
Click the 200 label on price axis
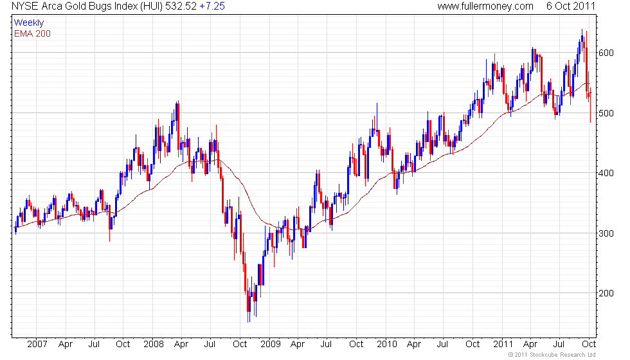tap(607, 293)
